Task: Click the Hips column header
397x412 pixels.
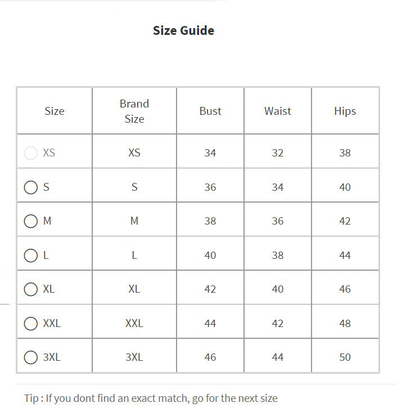Action: coord(345,111)
